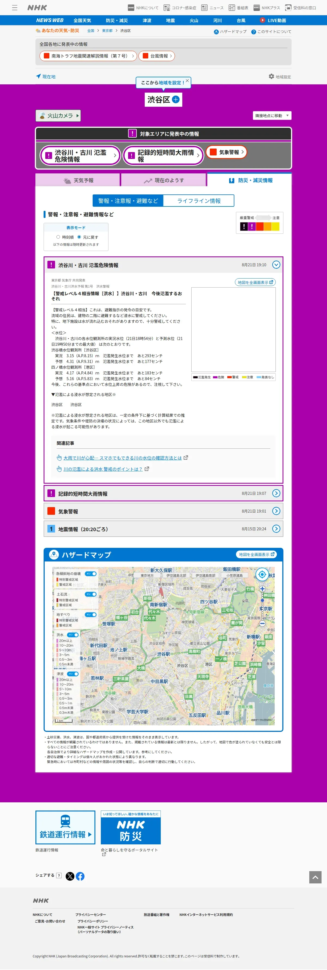This screenshot has height=970, width=327.
Task: Select the 防災・減災情報 tab
Action: [249, 180]
